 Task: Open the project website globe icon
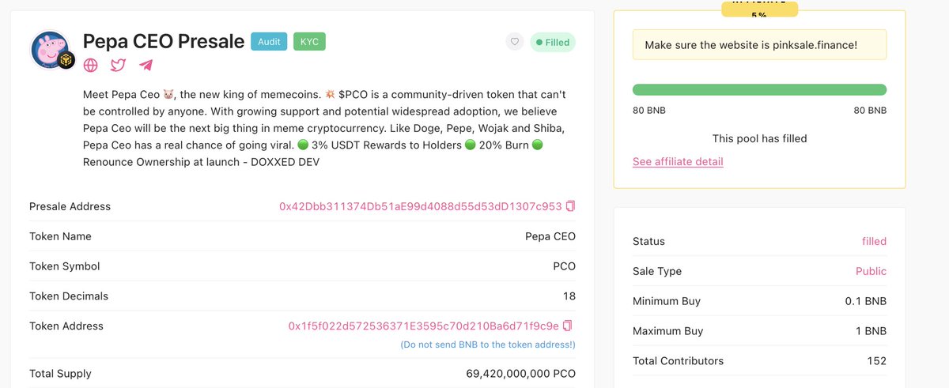[91, 66]
